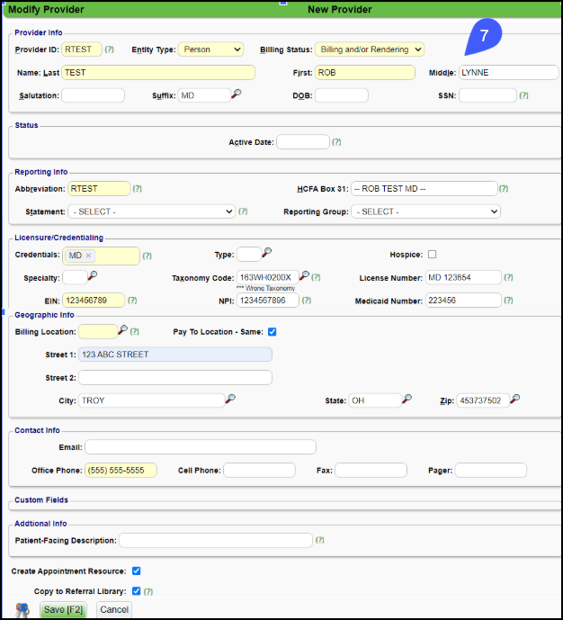This screenshot has height=620, width=563.
Task: Click the Suffix lookup magnifier icon
Action: pos(236,94)
